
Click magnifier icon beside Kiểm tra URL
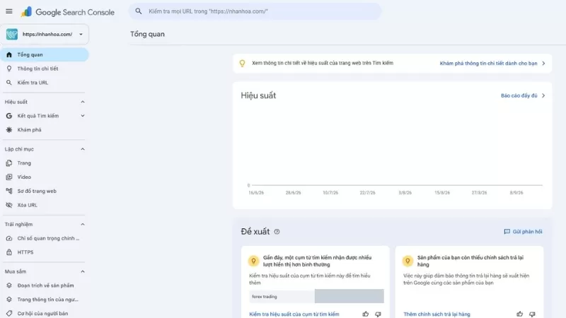click(x=9, y=83)
